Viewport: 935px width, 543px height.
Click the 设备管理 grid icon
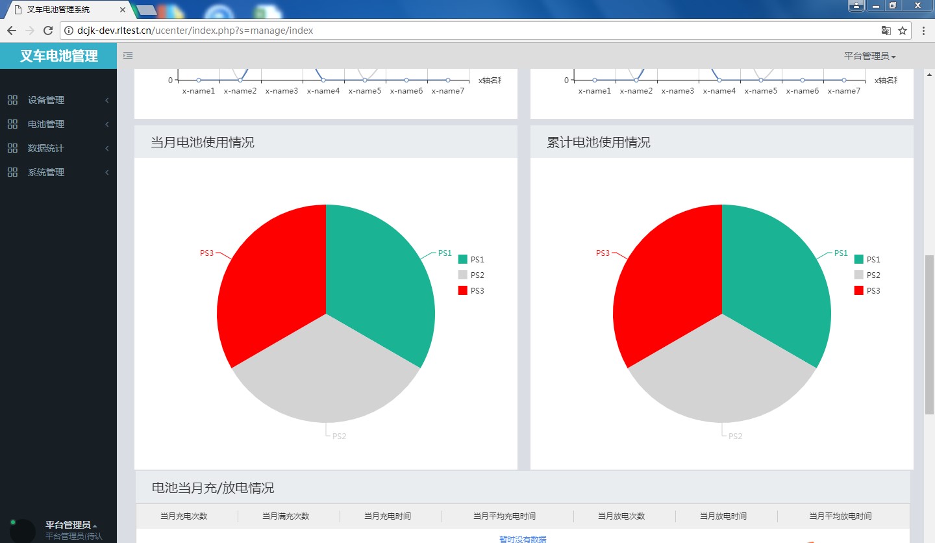pos(12,100)
